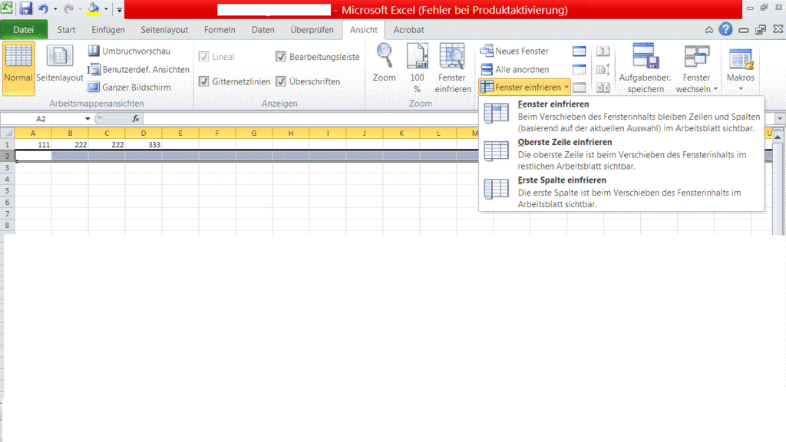This screenshot has height=442, width=786.
Task: Expand the Makros dropdown
Action: (741, 89)
